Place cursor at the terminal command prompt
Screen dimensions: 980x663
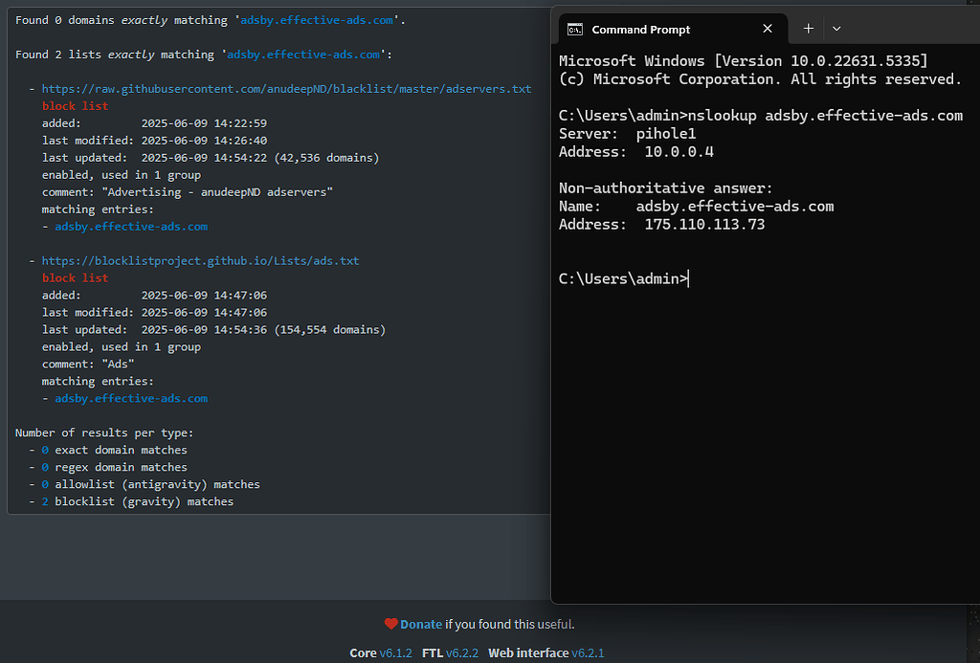pyautogui.click(x=692, y=278)
